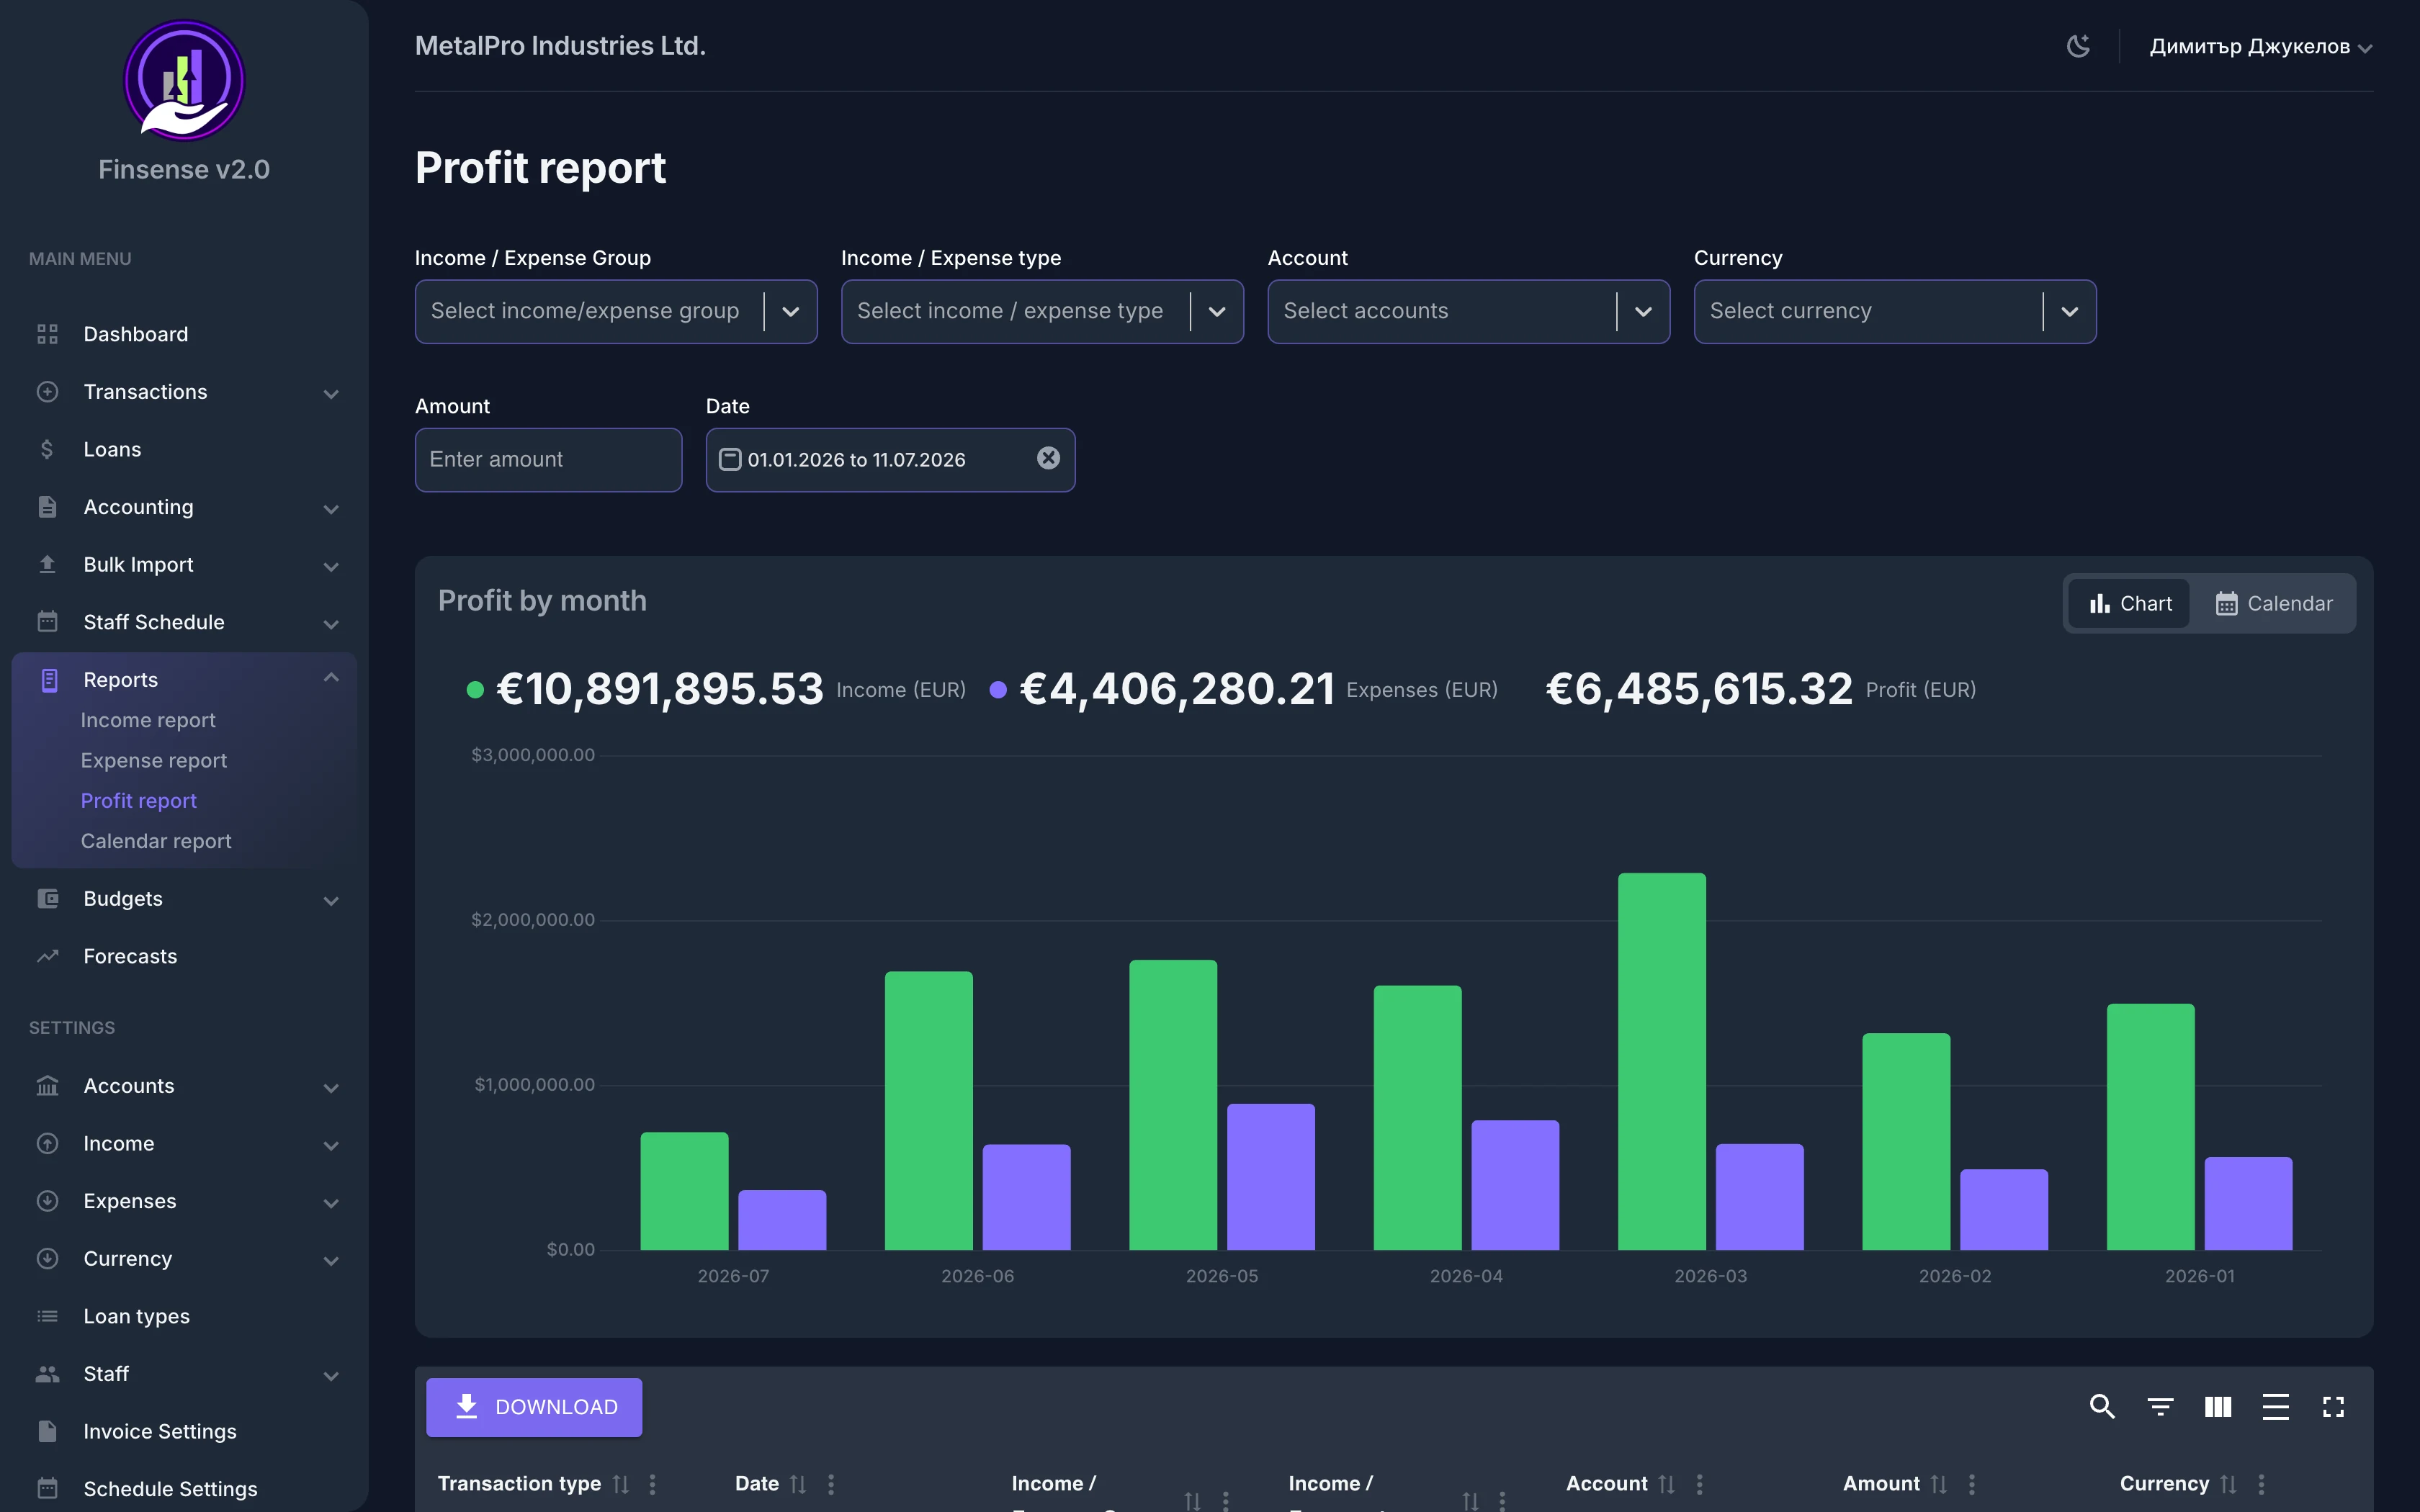Click the Budgets wallet icon

pyautogui.click(x=47, y=899)
